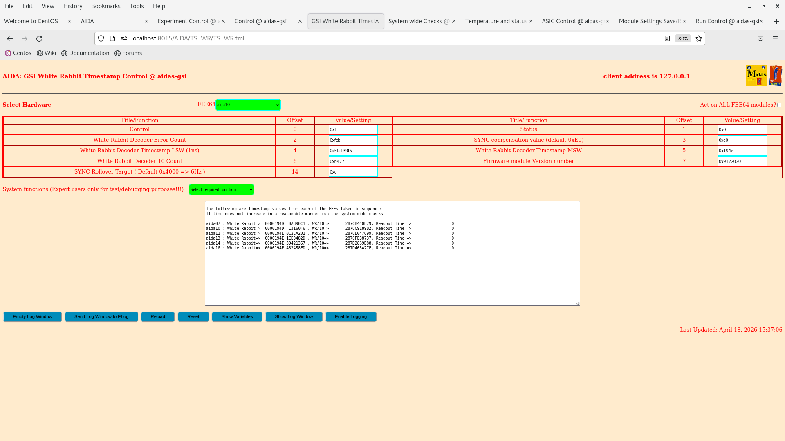Image resolution: width=785 pixels, height=441 pixels.
Task: Click the 80% zoom level control
Action: point(683,38)
